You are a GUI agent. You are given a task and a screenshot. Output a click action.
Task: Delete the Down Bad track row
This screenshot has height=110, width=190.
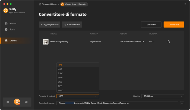169,42
